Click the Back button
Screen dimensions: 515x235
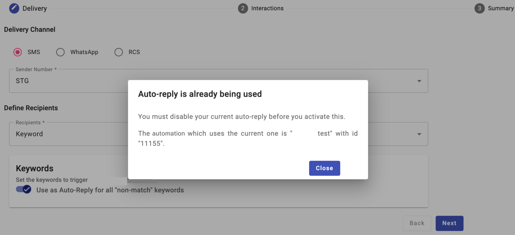(417, 223)
